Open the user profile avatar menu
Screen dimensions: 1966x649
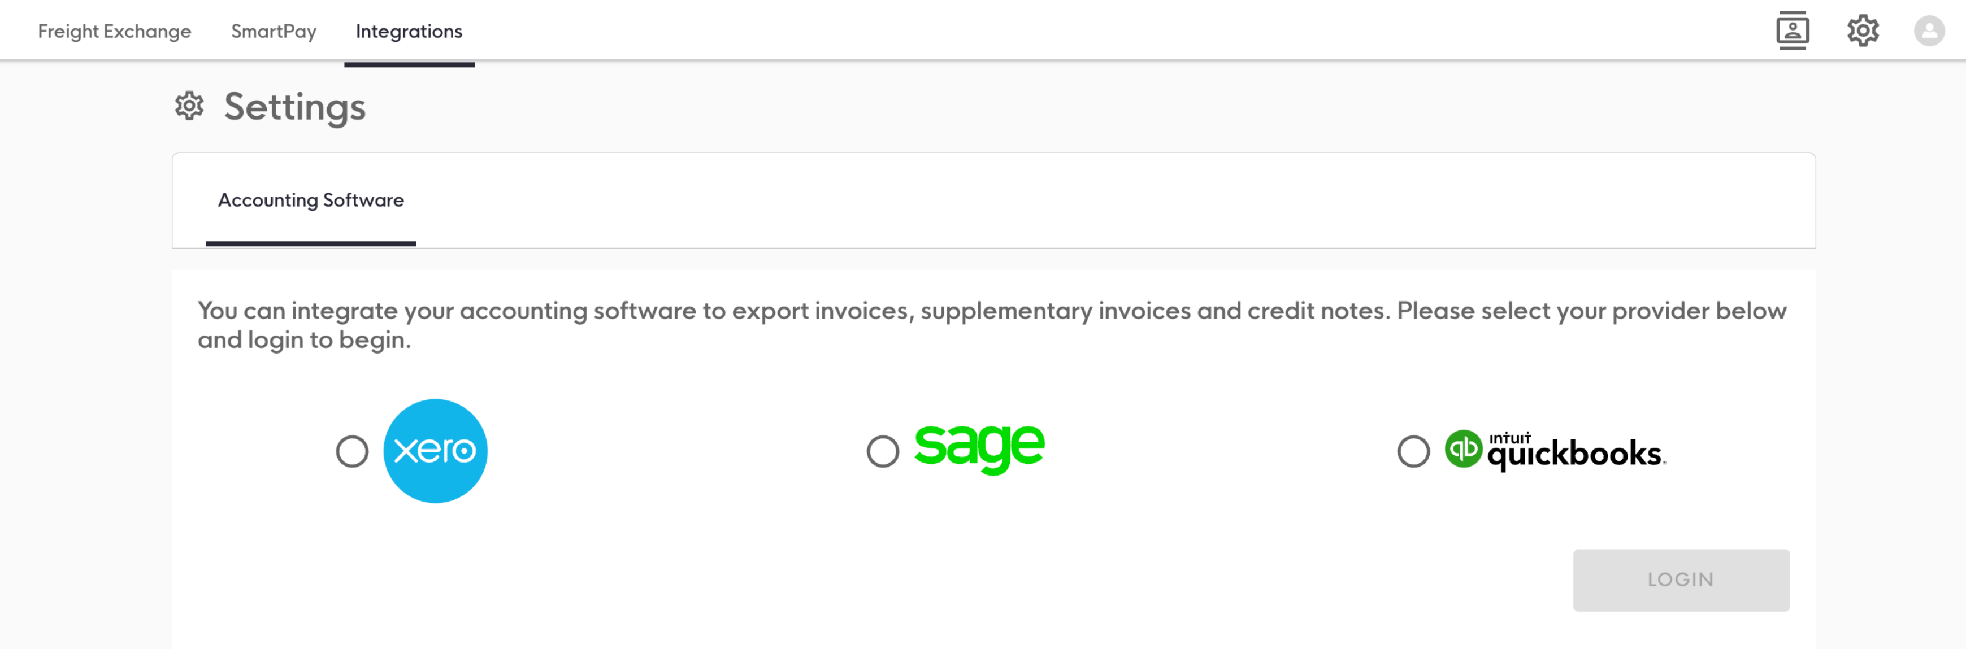click(1929, 31)
